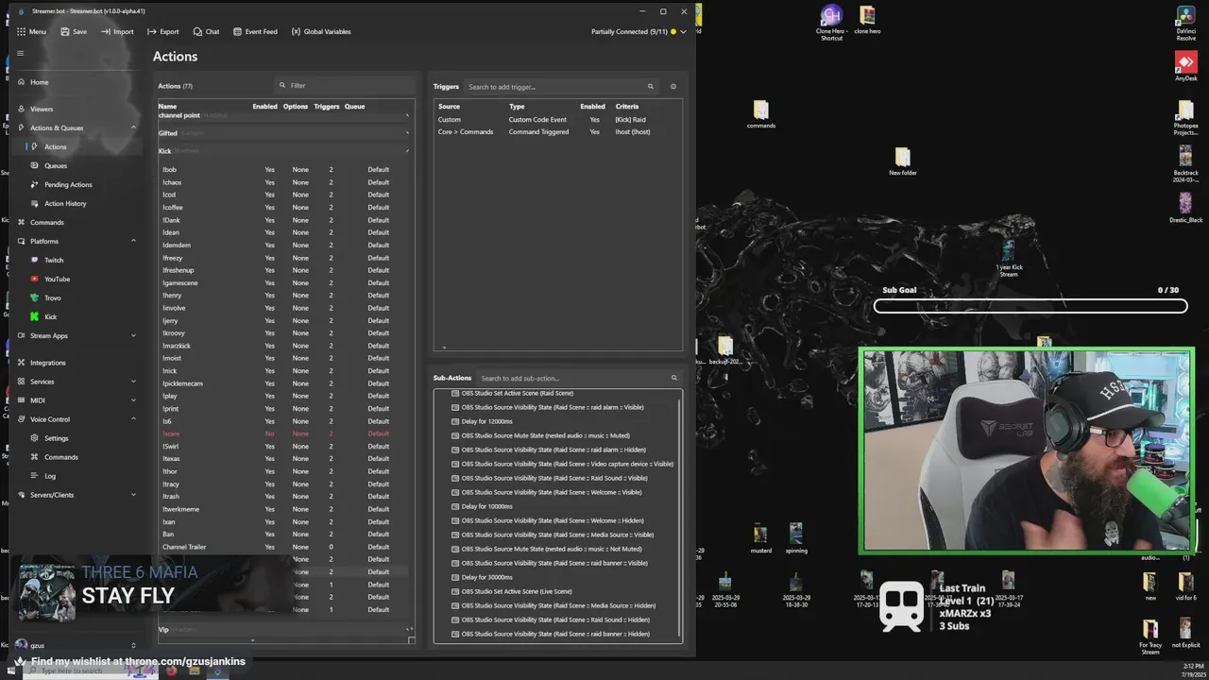Image resolution: width=1209 pixels, height=680 pixels.
Task: Open the Partially Connected status dropdown
Action: (639, 31)
